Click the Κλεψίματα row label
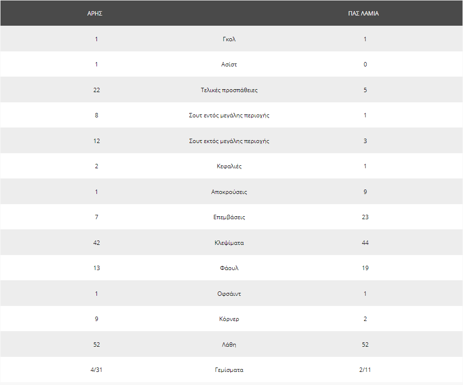This screenshot has height=385, width=463. coord(229,243)
